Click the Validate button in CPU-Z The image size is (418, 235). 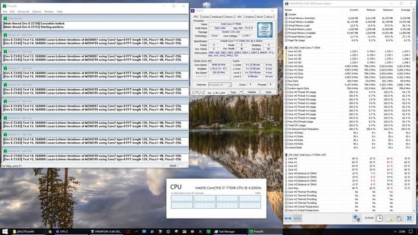coord(251,92)
